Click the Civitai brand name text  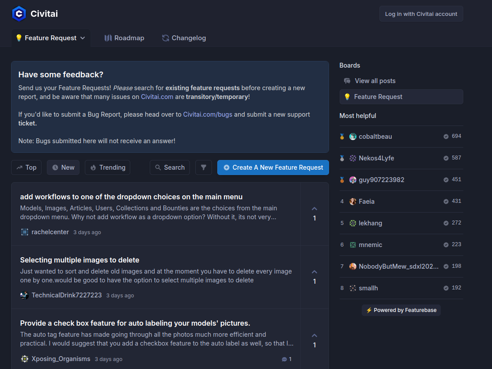click(x=44, y=14)
